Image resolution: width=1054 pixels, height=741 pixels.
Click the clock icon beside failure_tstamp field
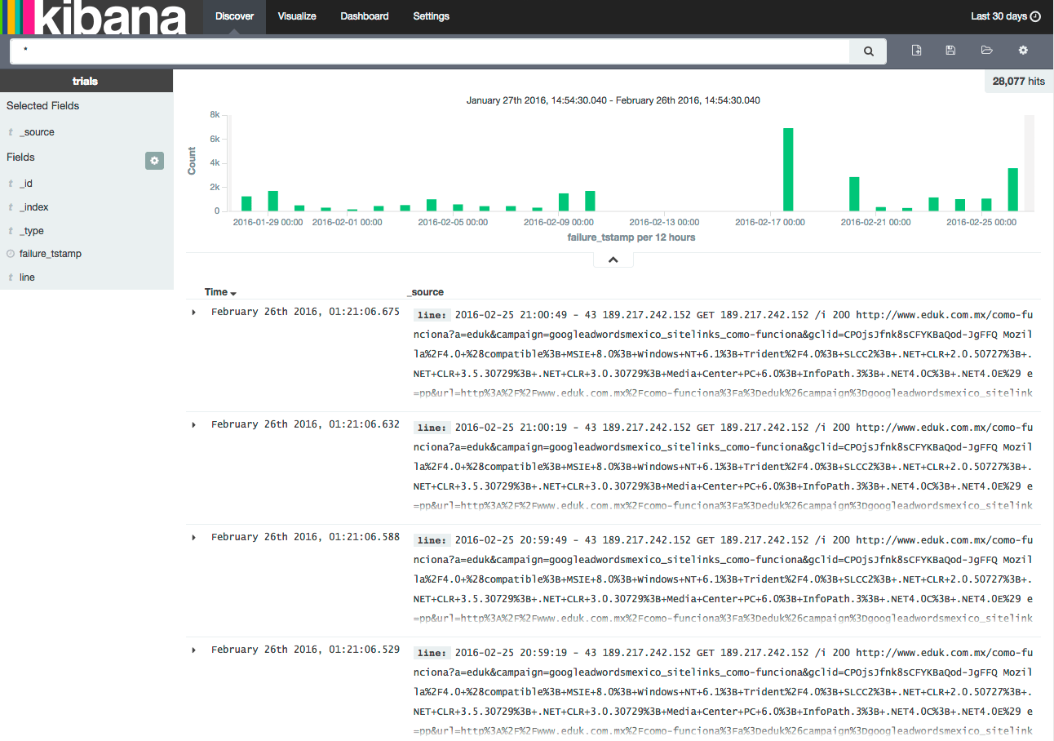click(11, 254)
